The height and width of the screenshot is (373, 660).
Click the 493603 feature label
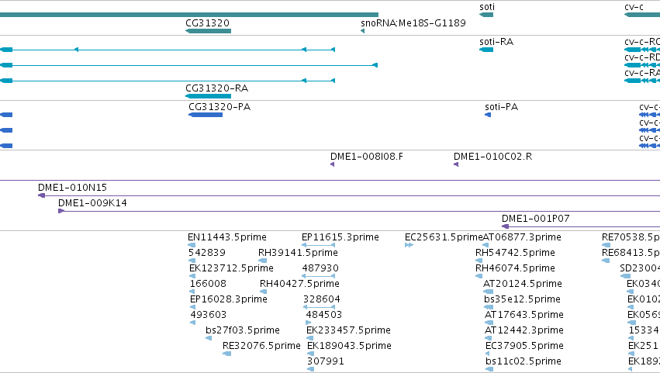tap(209, 315)
